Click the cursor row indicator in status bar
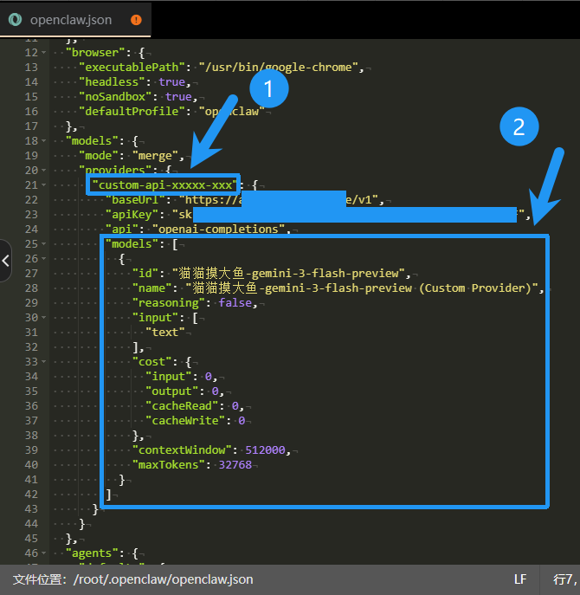Image resolution: width=580 pixels, height=595 pixels. [566, 579]
